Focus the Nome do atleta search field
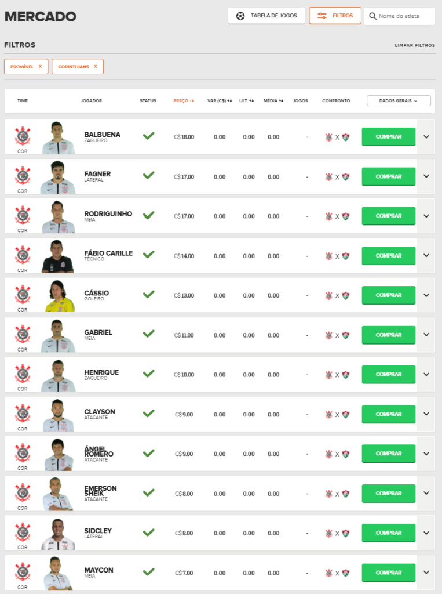 pyautogui.click(x=404, y=16)
